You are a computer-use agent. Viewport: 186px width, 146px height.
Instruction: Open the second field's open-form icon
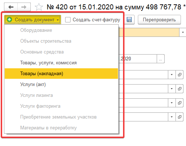[x=179, y=89]
